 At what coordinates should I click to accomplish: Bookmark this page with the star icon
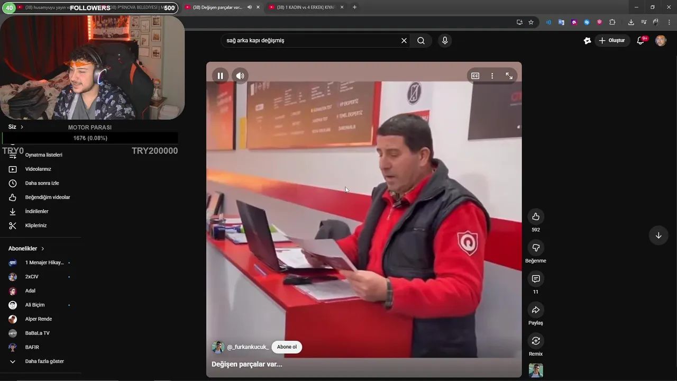[x=531, y=22]
